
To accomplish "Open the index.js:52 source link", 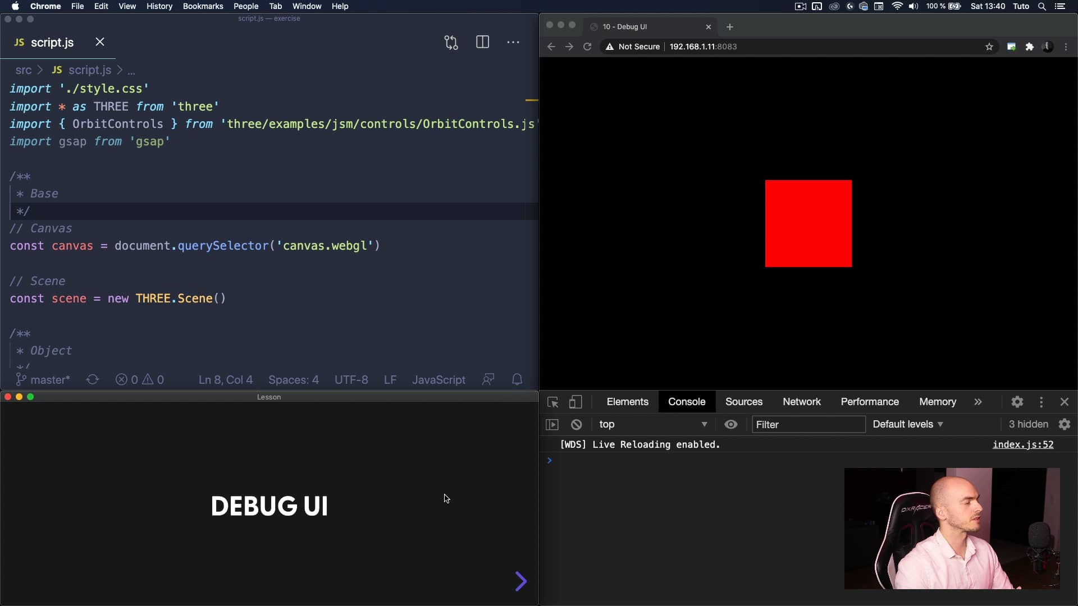I will (1023, 444).
